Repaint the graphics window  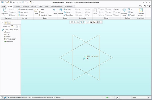tap(81, 22)
